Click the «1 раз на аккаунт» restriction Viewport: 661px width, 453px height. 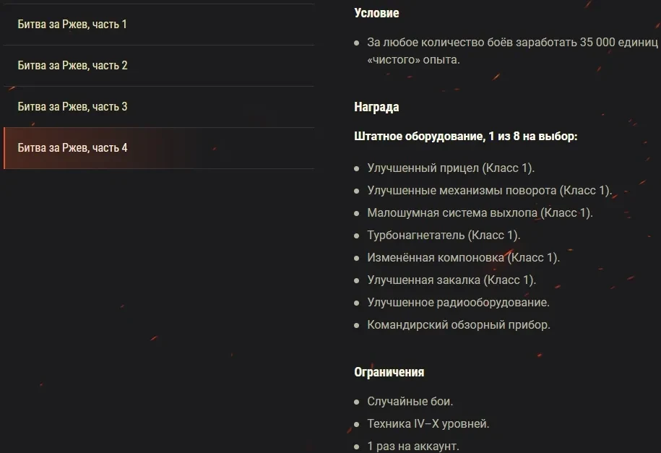click(x=412, y=446)
